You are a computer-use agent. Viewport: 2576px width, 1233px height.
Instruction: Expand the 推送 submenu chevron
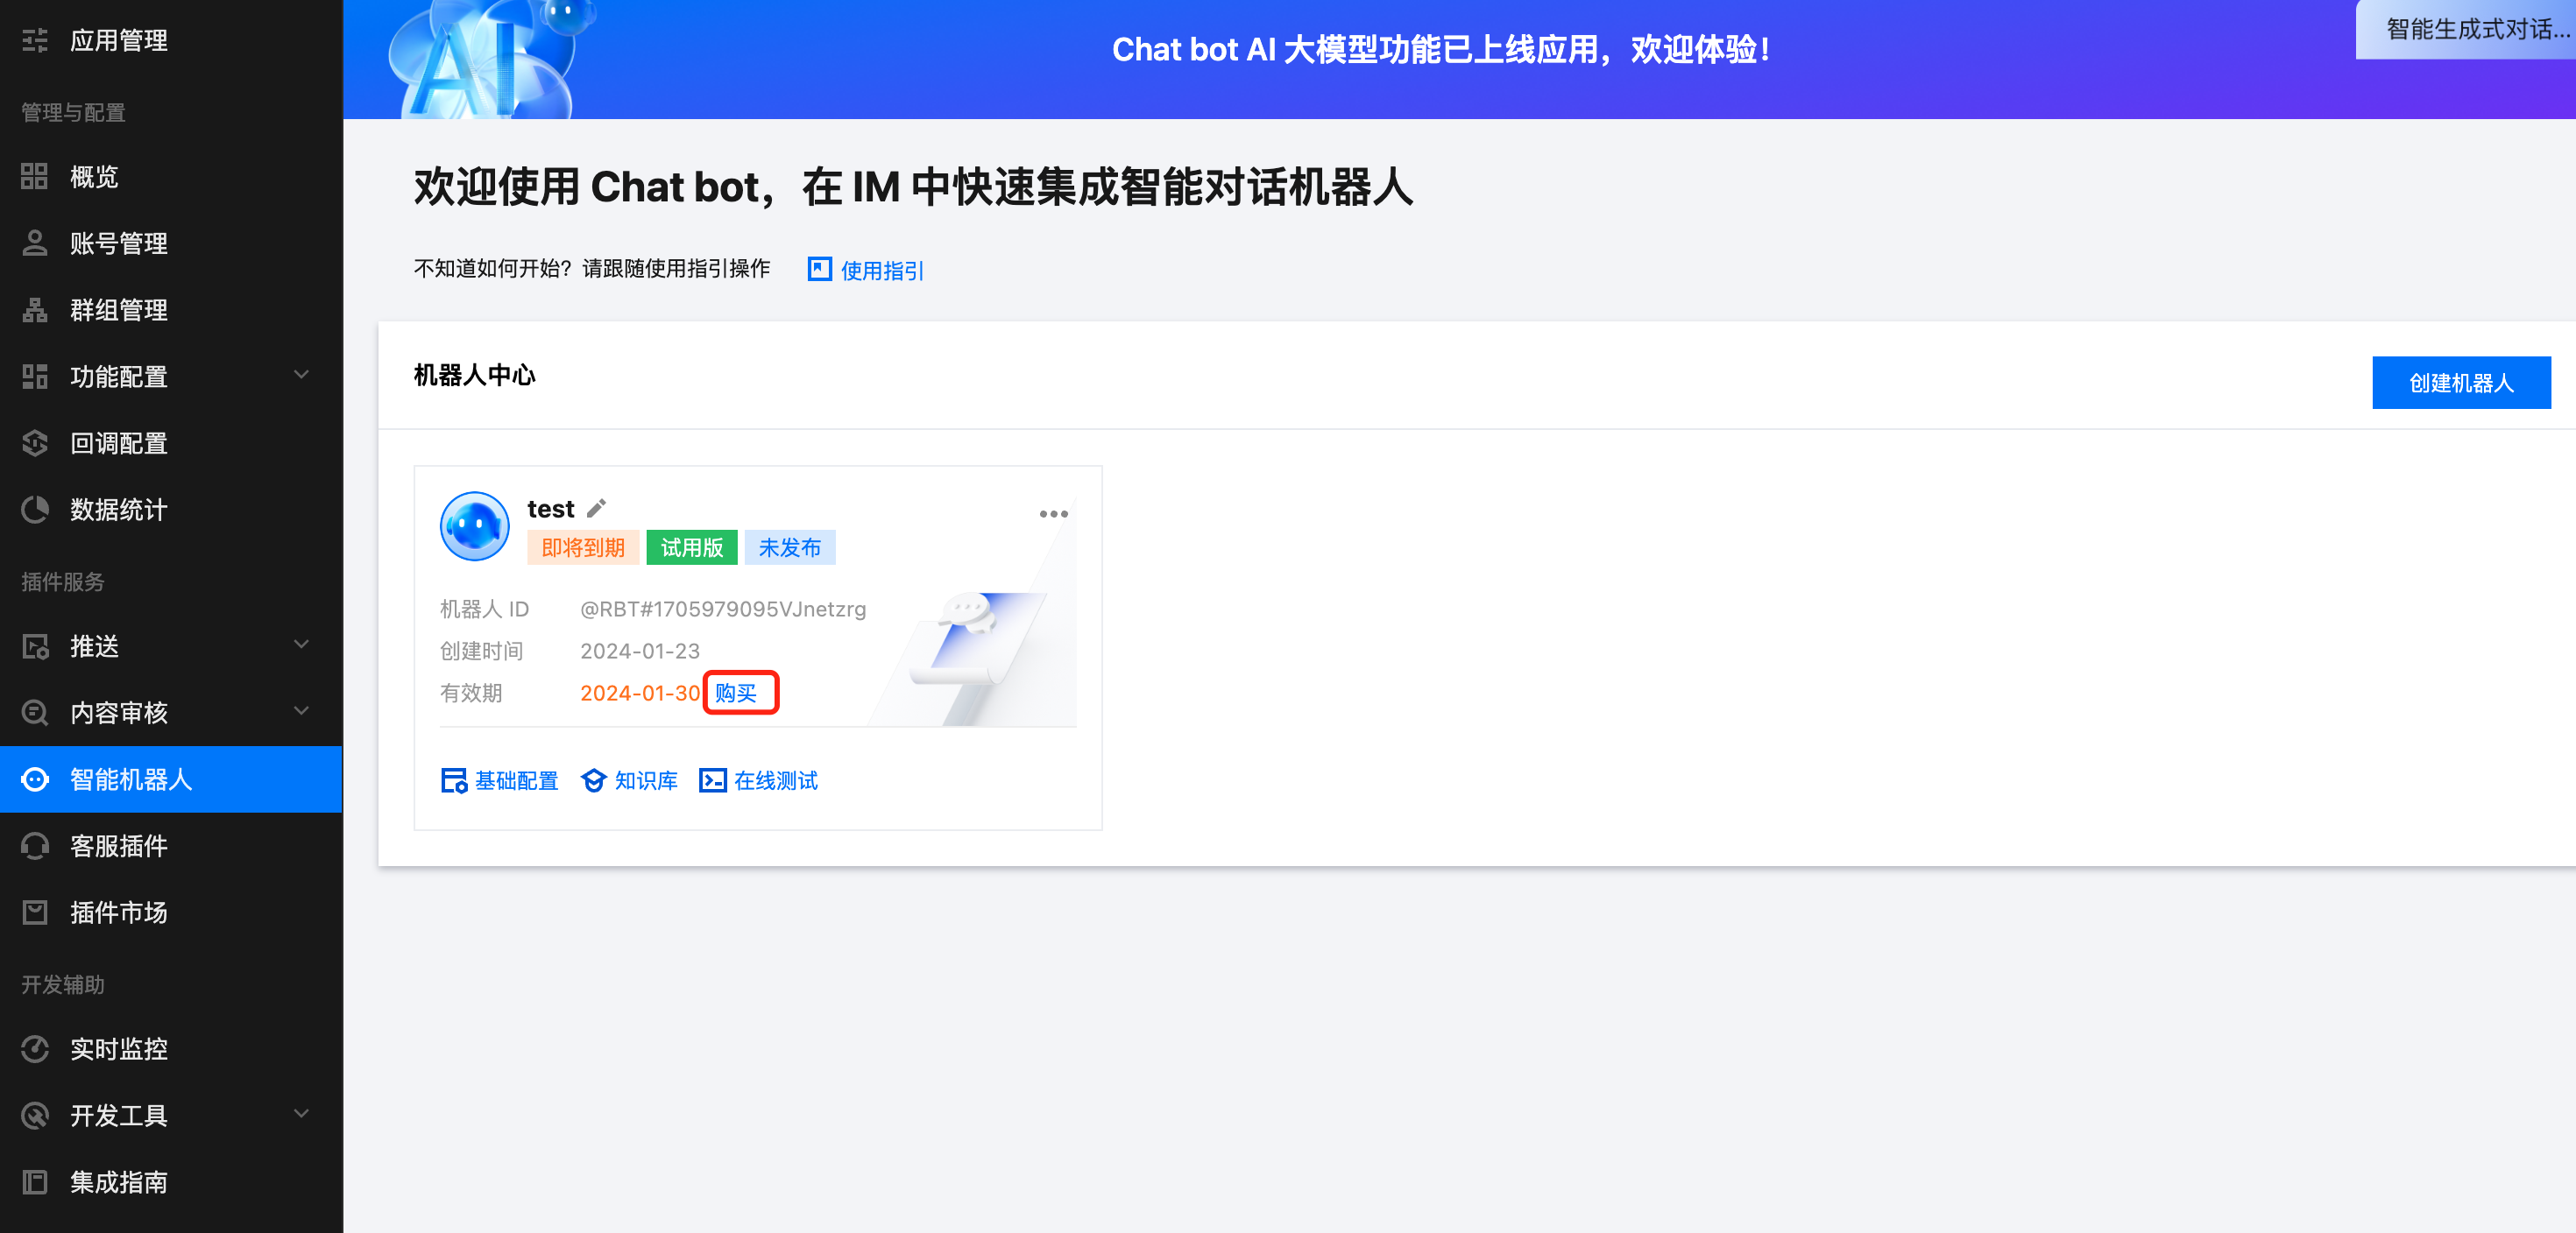[301, 645]
